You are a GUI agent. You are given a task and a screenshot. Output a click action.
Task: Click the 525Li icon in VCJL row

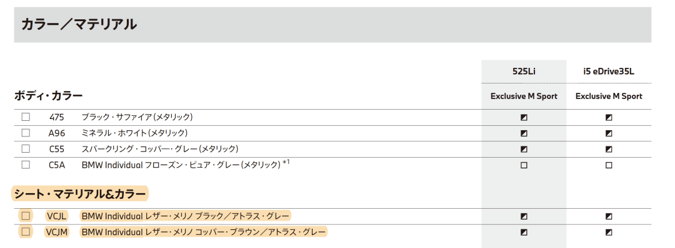[x=524, y=216]
